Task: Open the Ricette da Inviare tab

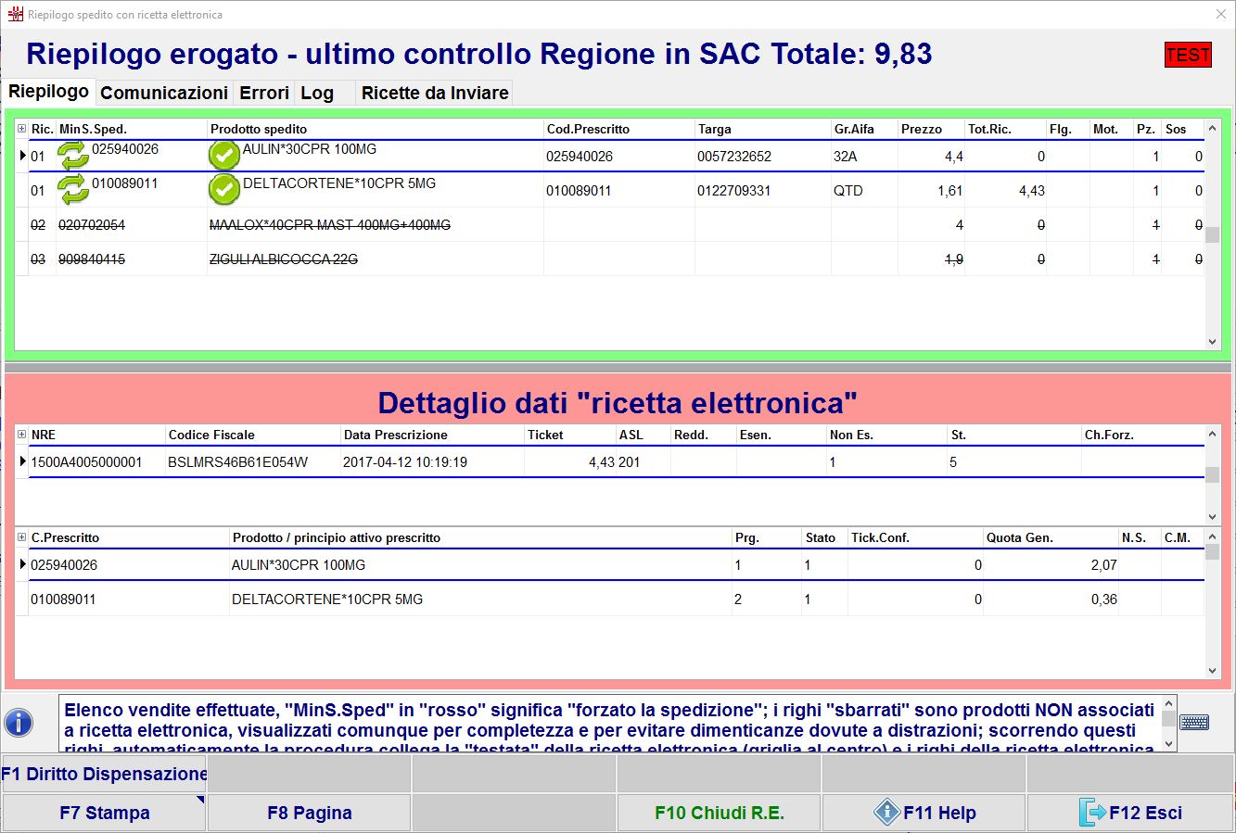Action: (x=434, y=93)
